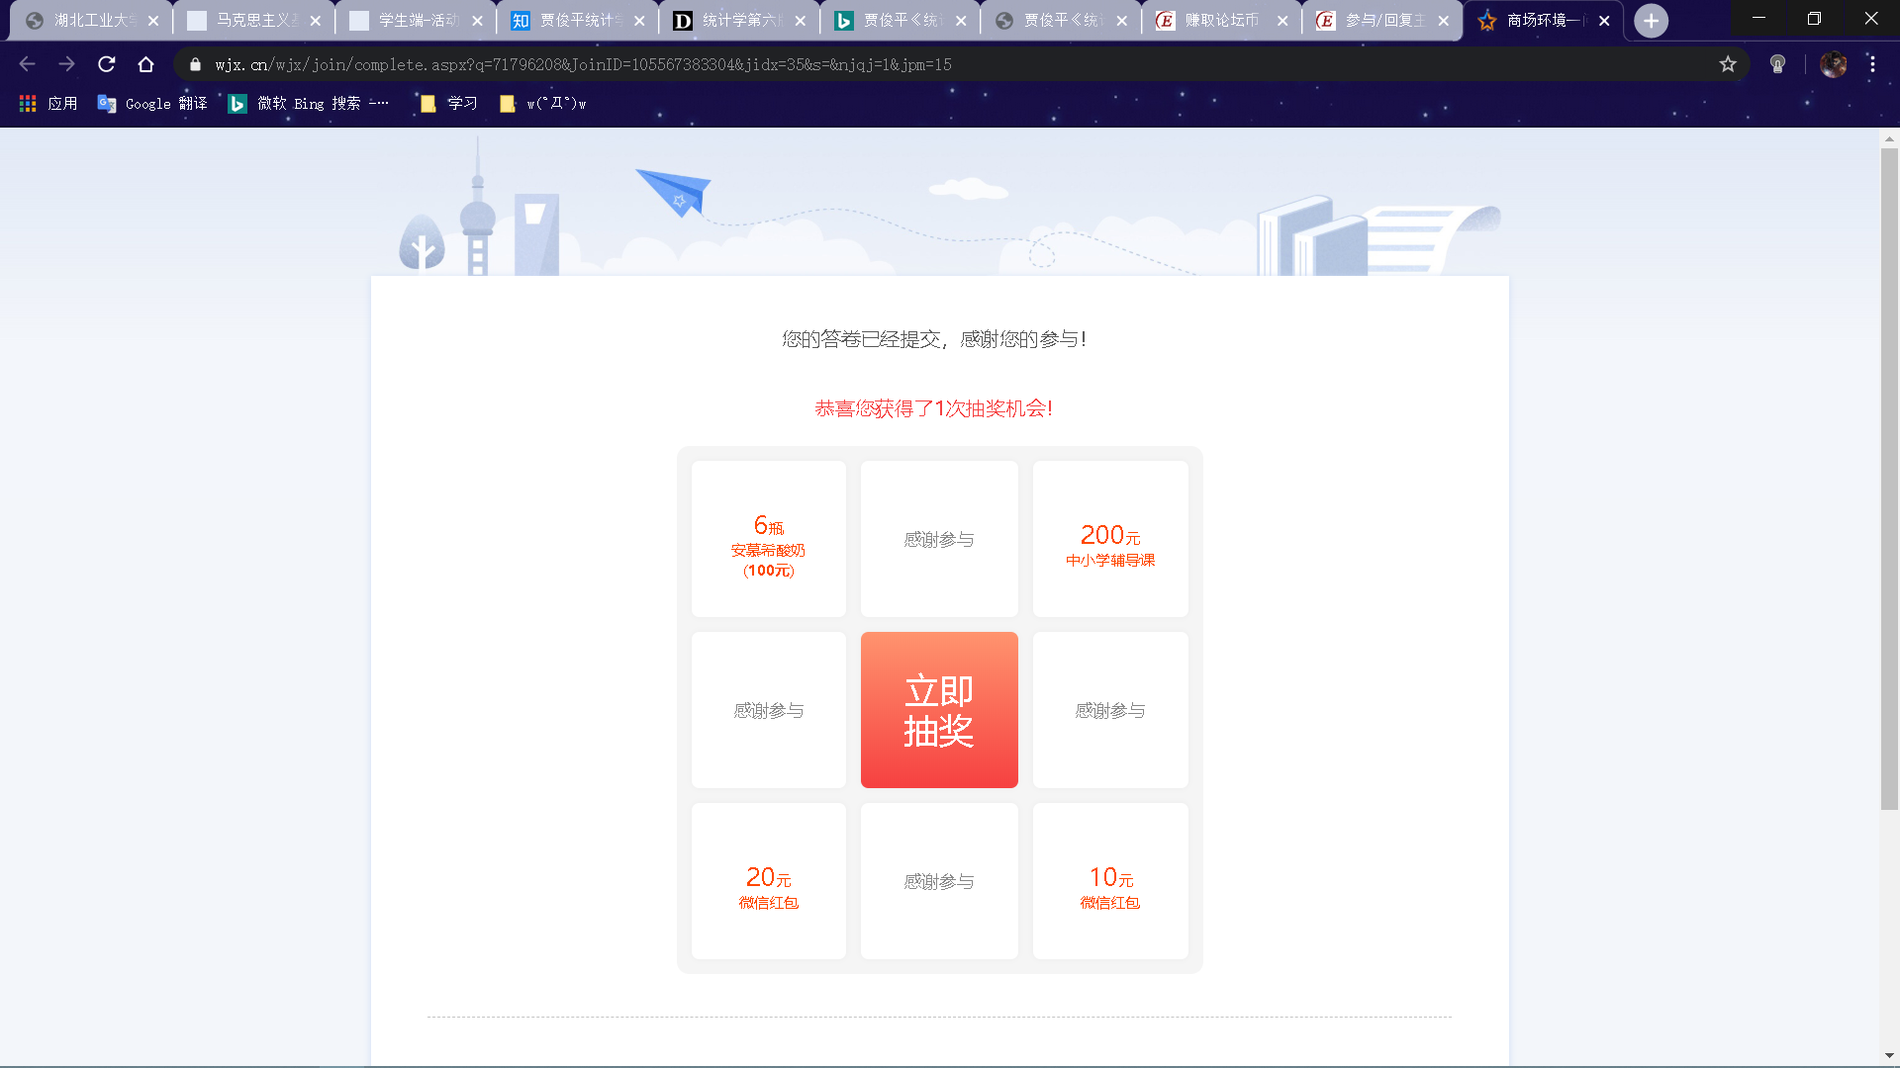Open new tab with plus icon
This screenshot has height=1068, width=1900.
tap(1651, 21)
